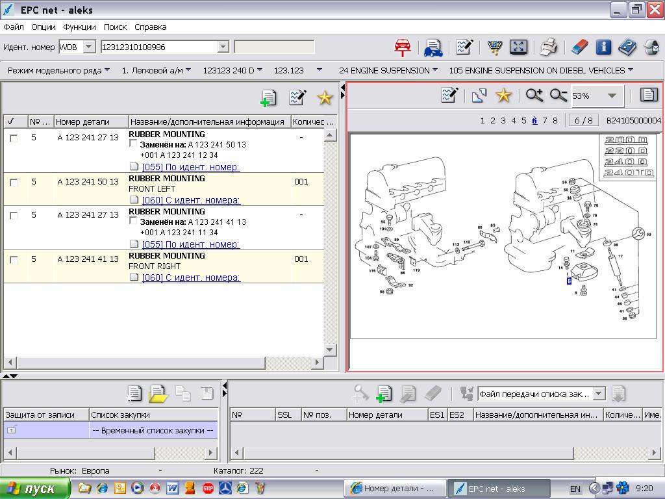Open the Функции menu
Viewport: 665px width, 499px height.
[79, 27]
